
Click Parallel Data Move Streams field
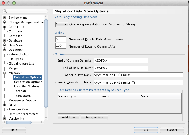pyautogui.click(x=61, y=39)
